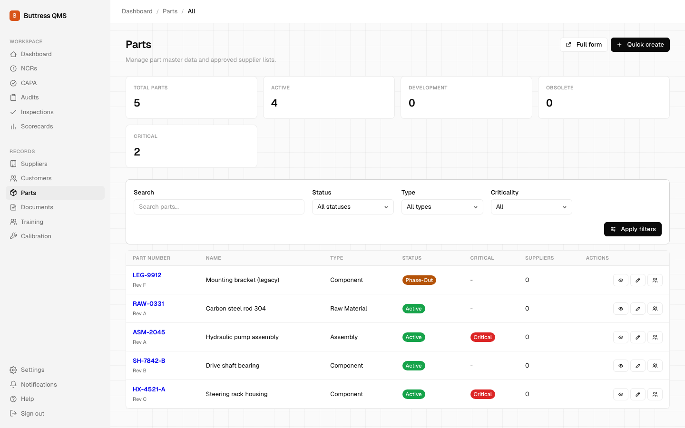The height and width of the screenshot is (428, 685).
Task: Open Customers records page
Action: [55, 178]
